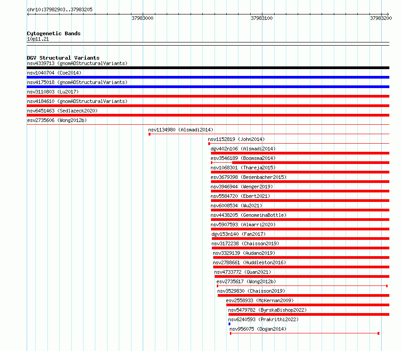Click dgv153n140 (Fan2017) label
This screenshot has height=351, width=402.
(x=238, y=234)
